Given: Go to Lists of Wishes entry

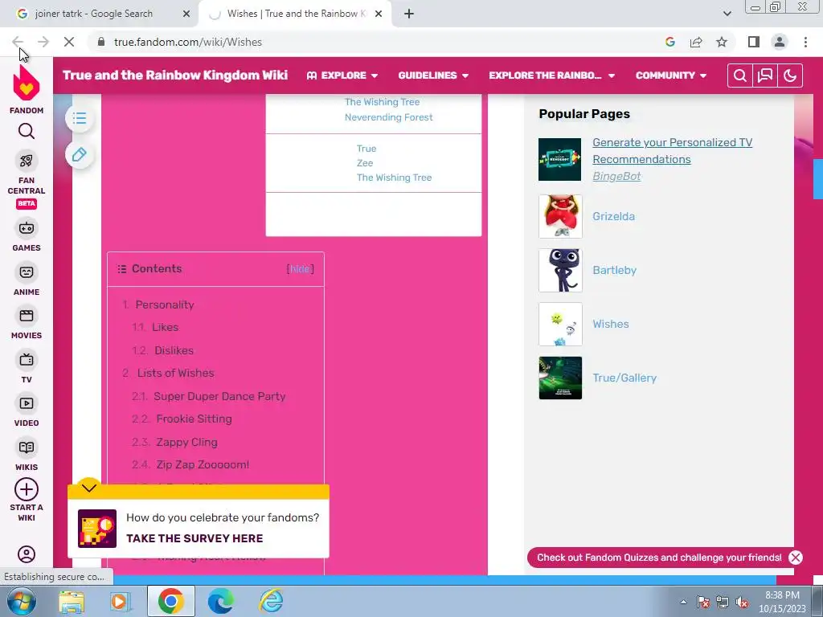Looking at the screenshot, I should pos(176,373).
